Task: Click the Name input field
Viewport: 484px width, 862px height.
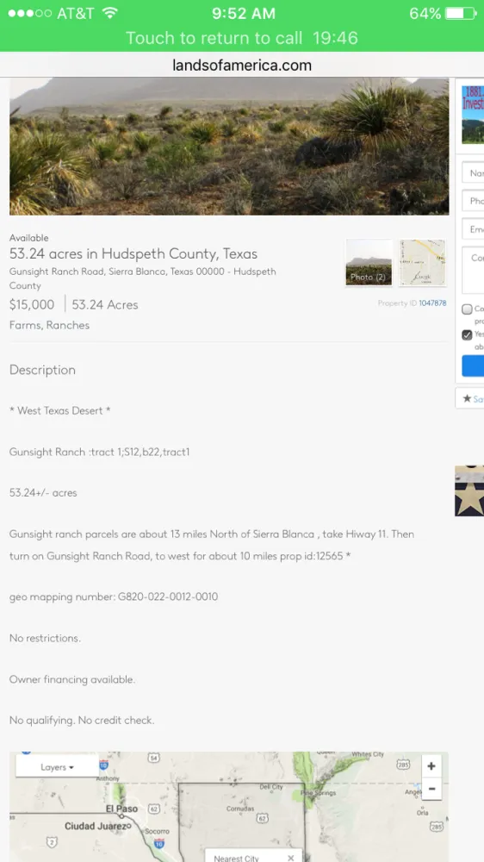Action: coord(473,172)
